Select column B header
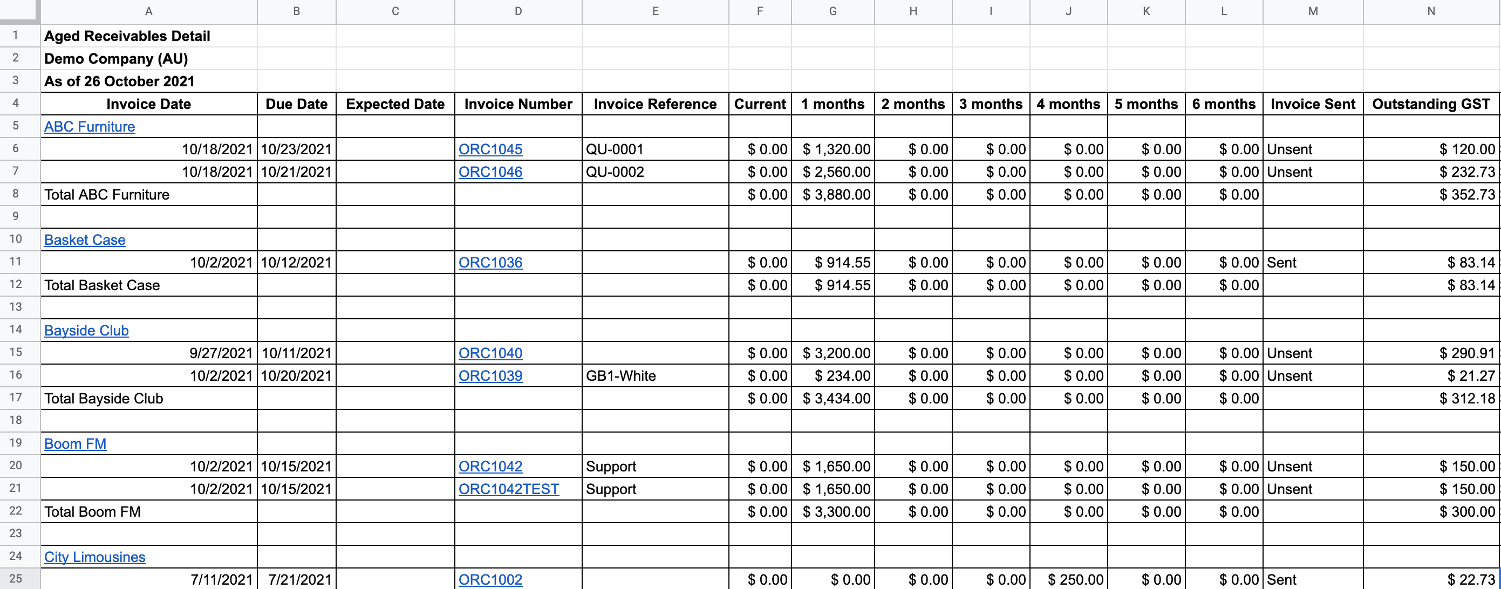 pos(297,11)
